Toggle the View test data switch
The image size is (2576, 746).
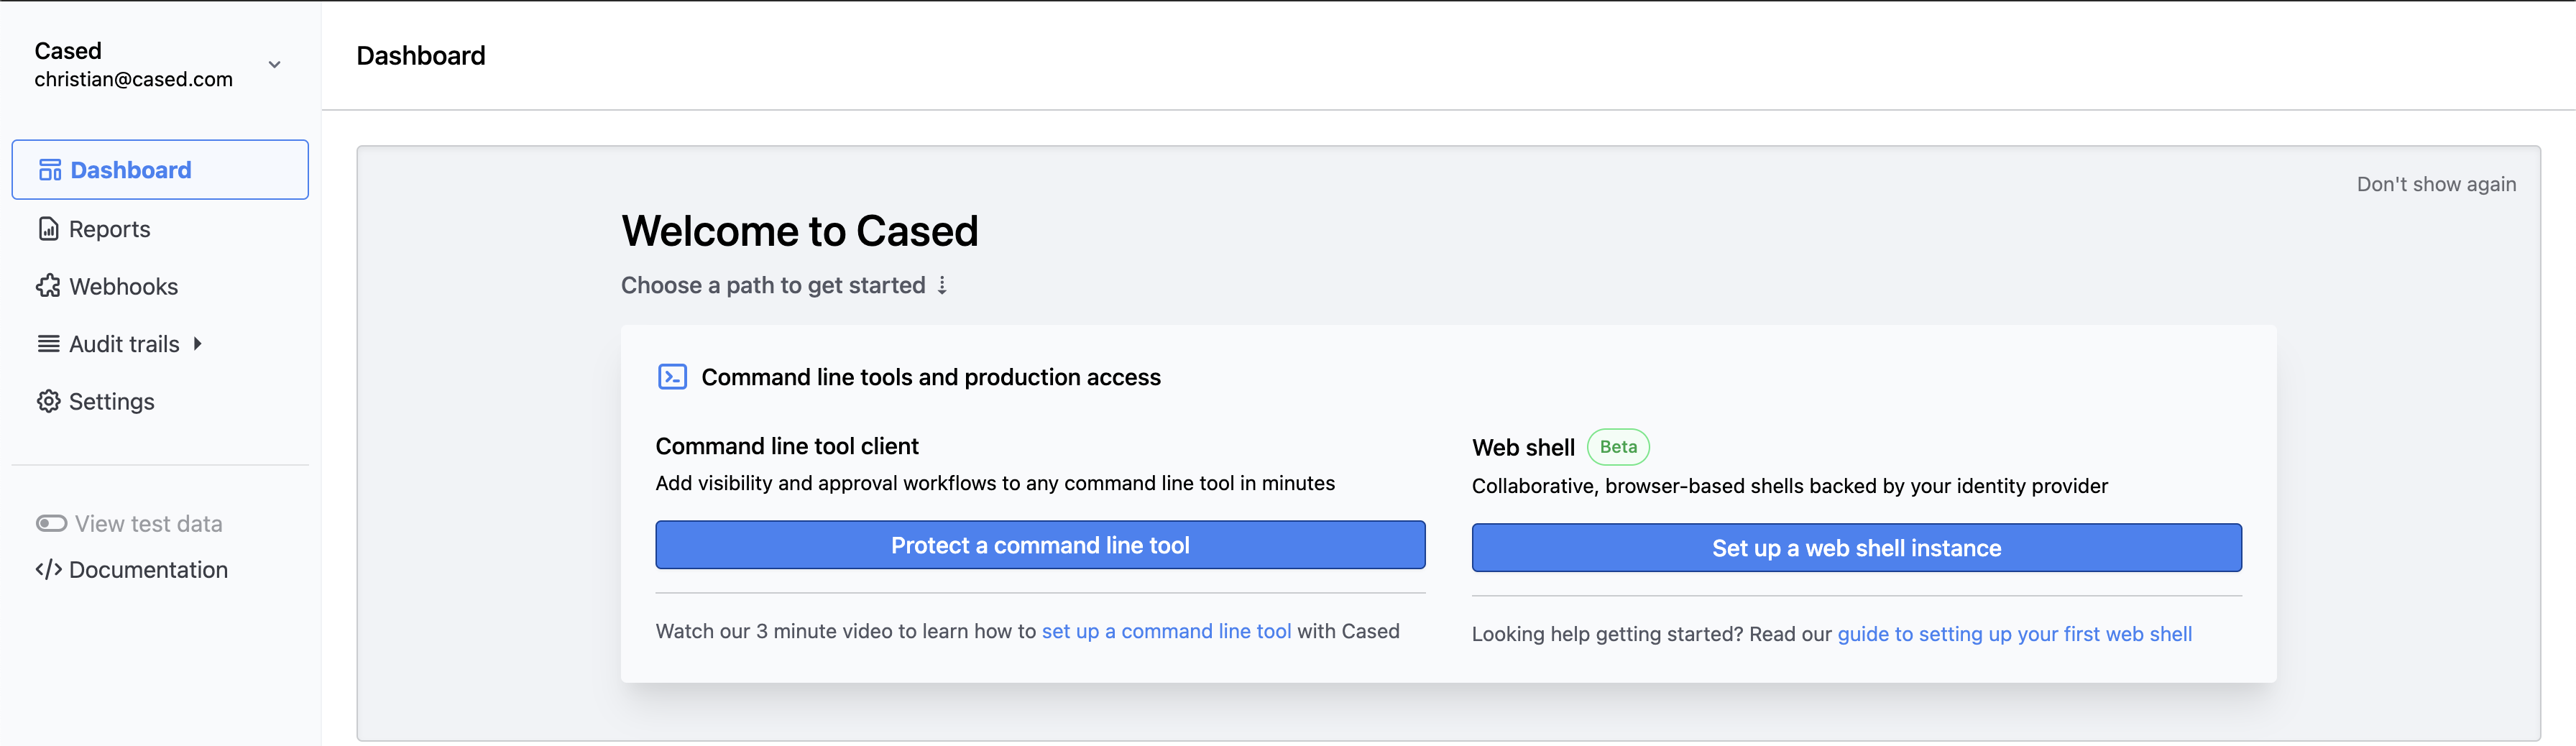pyautogui.click(x=51, y=524)
